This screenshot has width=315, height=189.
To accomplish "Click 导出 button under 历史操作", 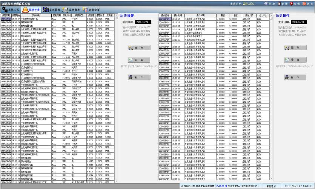I will pyautogui.click(x=292, y=60).
